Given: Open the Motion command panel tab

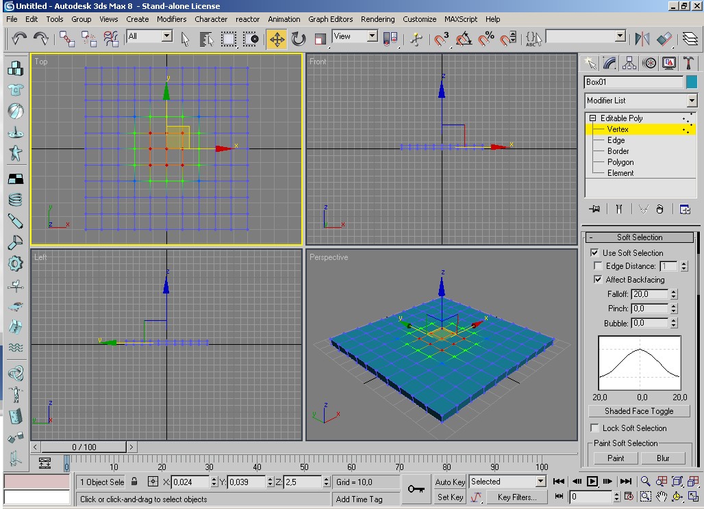Looking at the screenshot, I should (649, 63).
